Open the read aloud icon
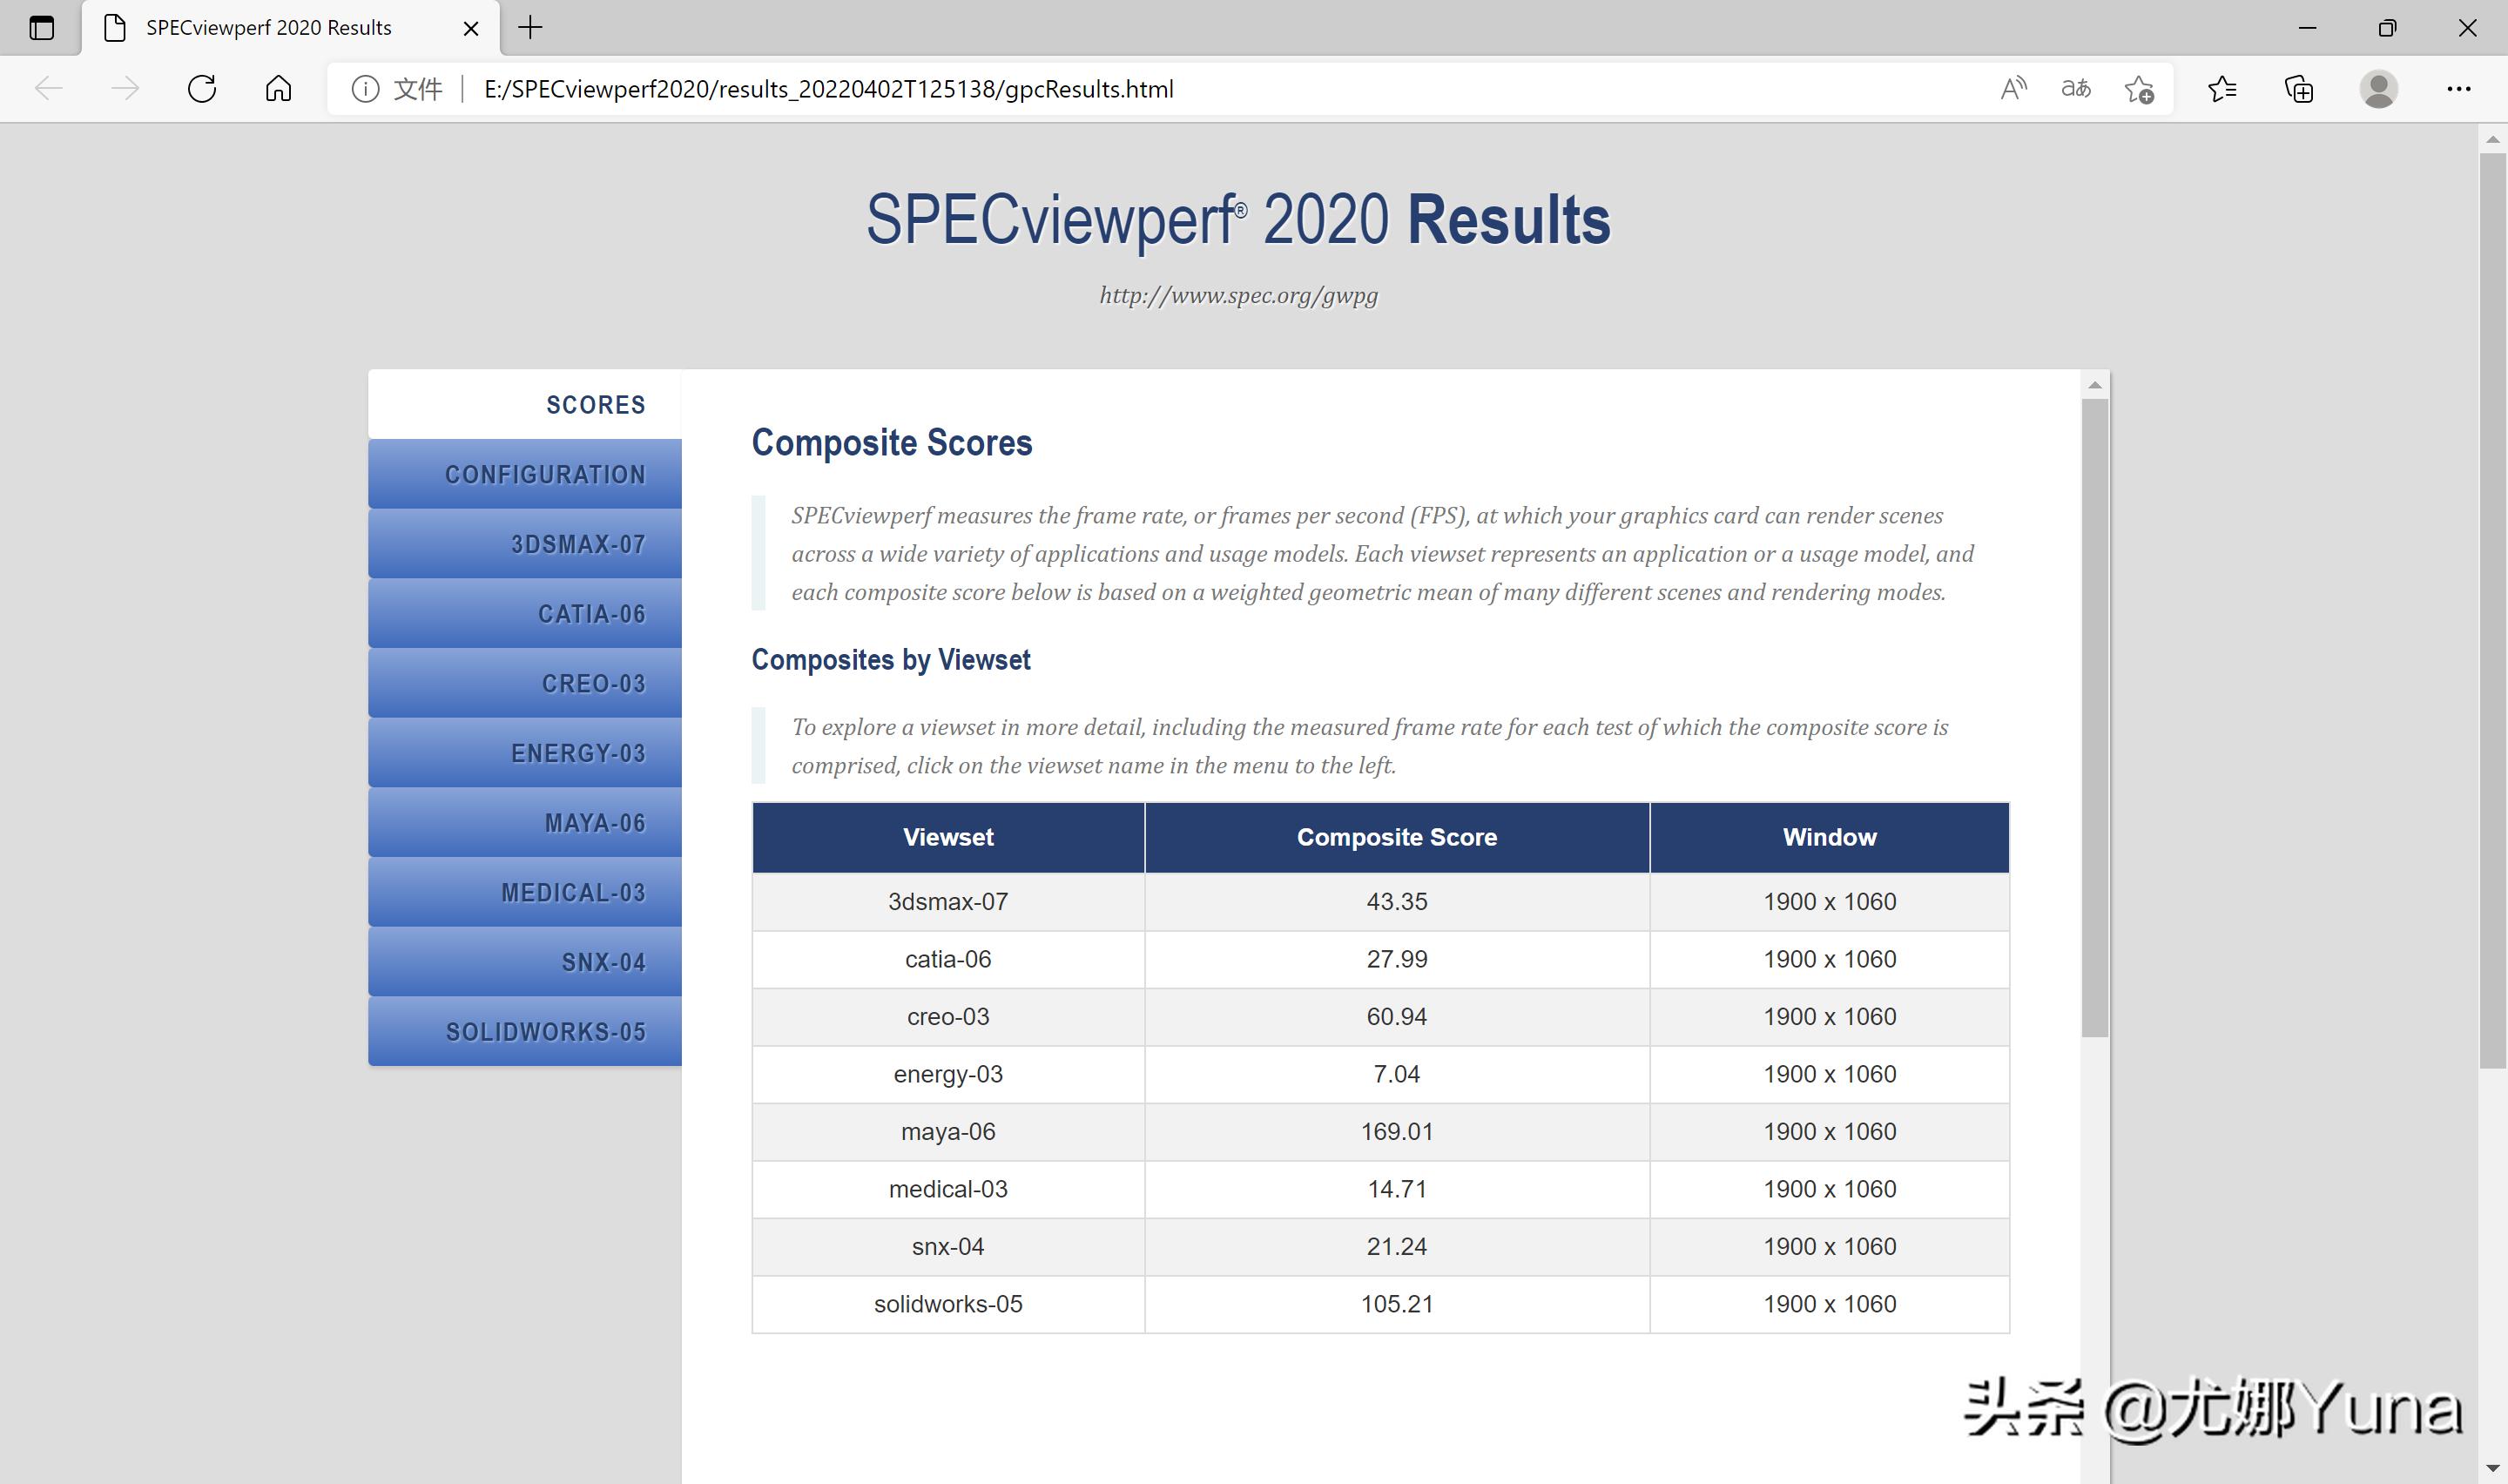 coord(2013,89)
